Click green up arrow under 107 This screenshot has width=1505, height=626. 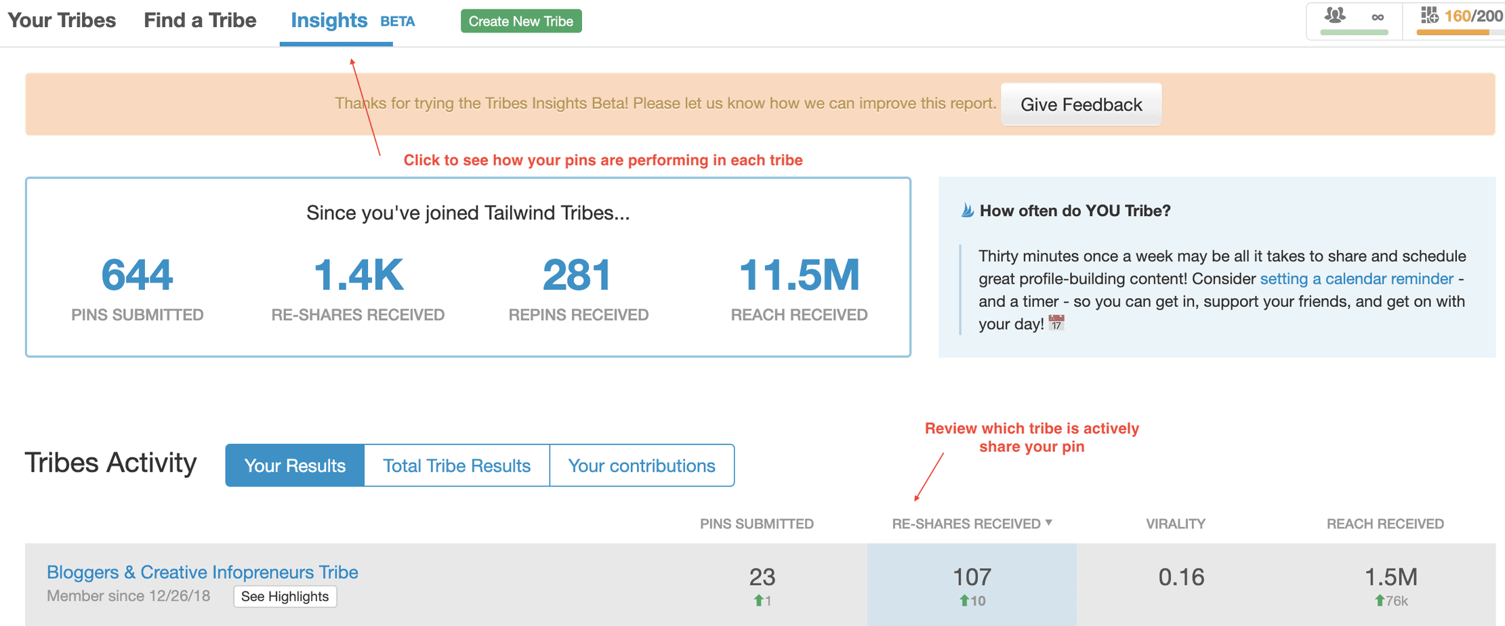coord(964,600)
